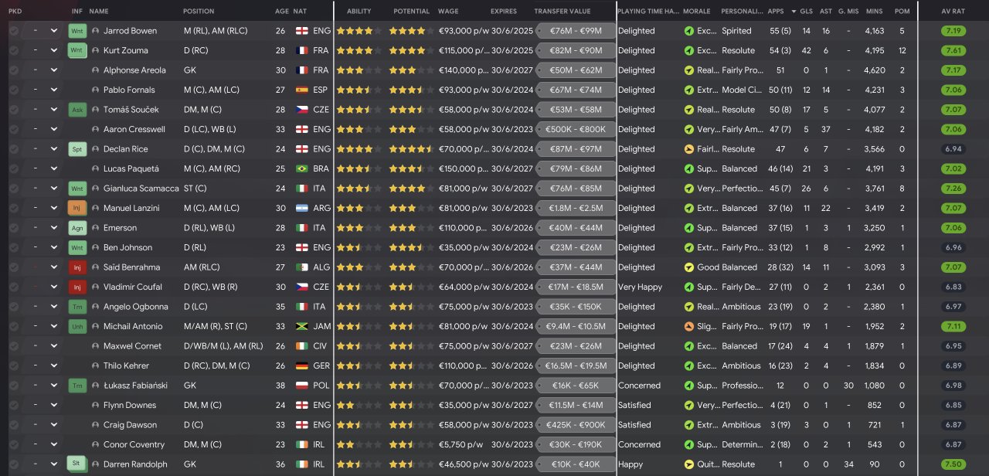Open position dropdown for Pablo Fornals
The height and width of the screenshot is (476, 989).
pos(54,90)
